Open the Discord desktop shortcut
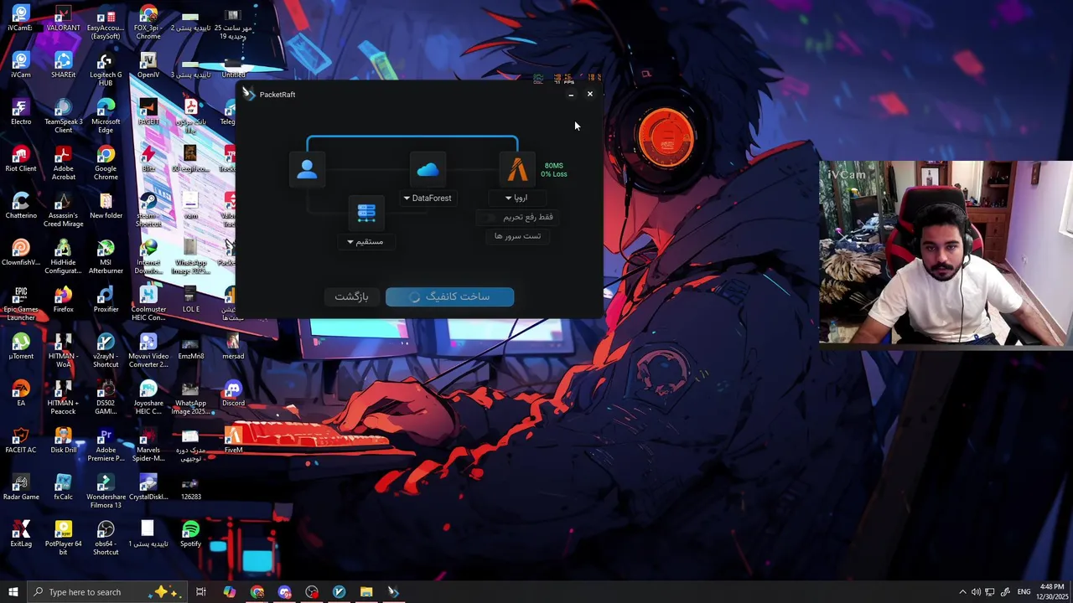The height and width of the screenshot is (603, 1073). click(x=233, y=394)
